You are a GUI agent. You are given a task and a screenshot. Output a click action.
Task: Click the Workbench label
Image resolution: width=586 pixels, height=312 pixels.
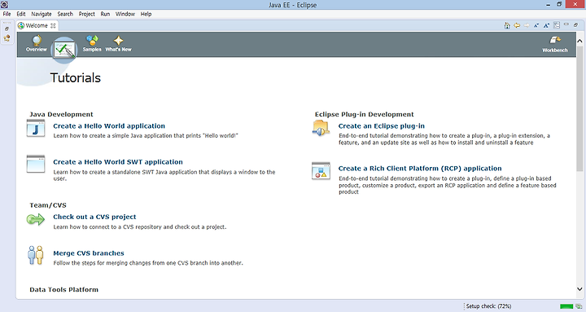pyautogui.click(x=555, y=51)
